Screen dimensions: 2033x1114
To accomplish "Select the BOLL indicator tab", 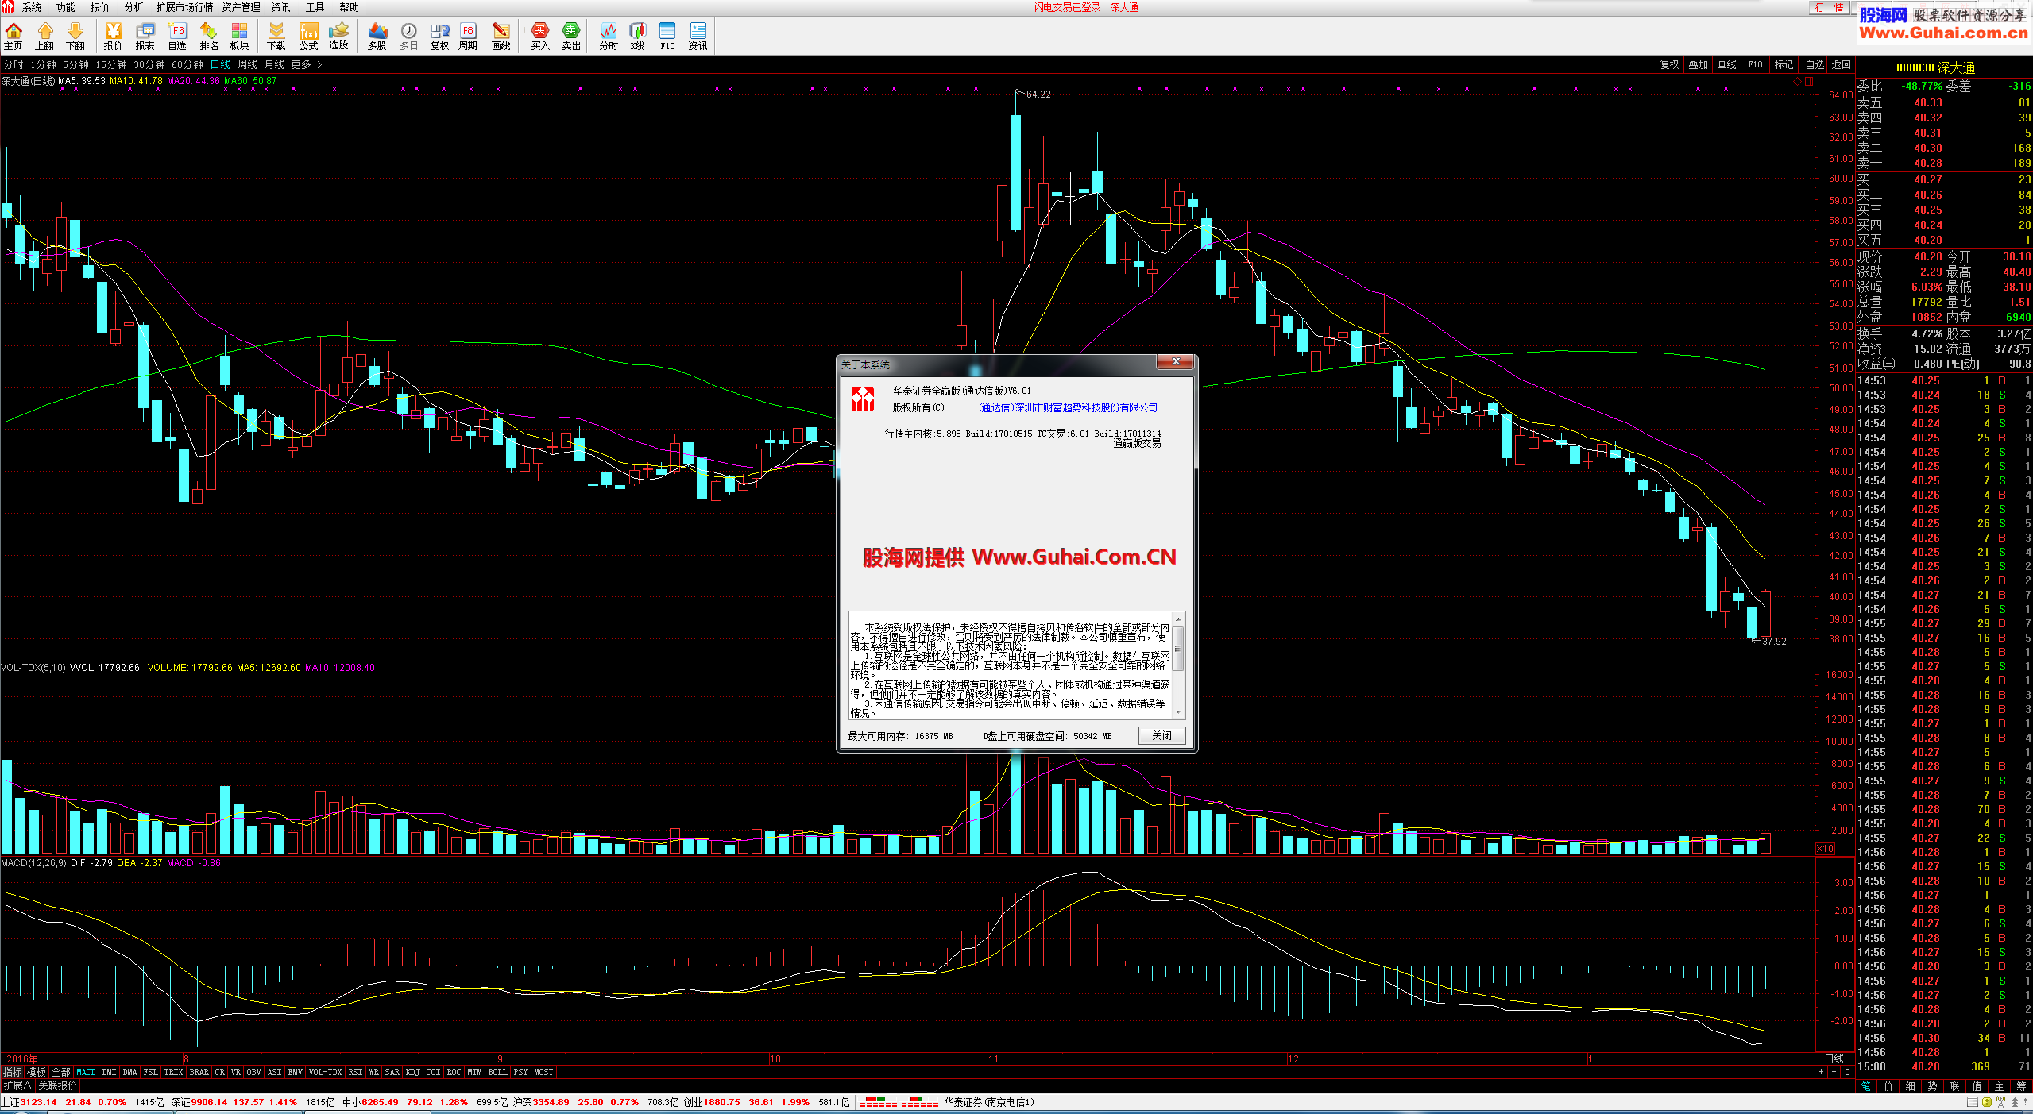I will point(498,1072).
